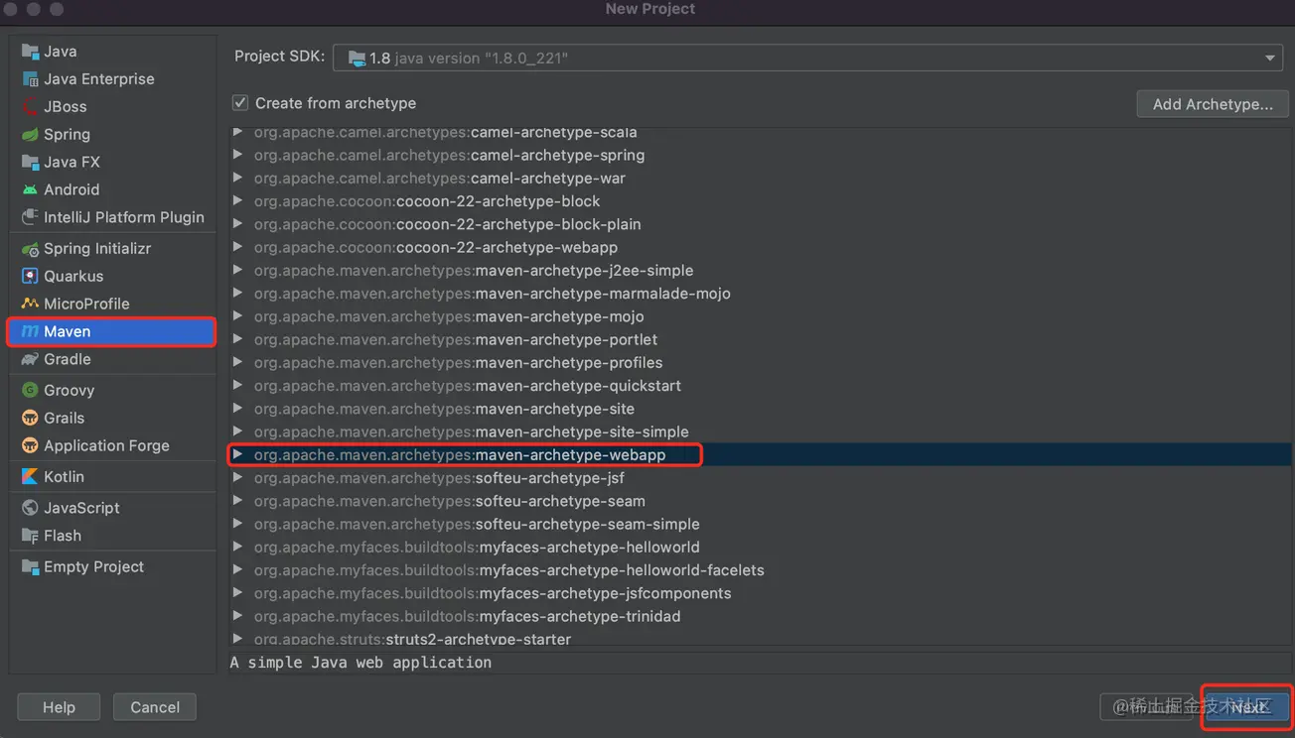Screen dimensions: 1295x738
Task: Select myfaces-archetype-helloworld-facelets row
Action: click(x=761, y=570)
